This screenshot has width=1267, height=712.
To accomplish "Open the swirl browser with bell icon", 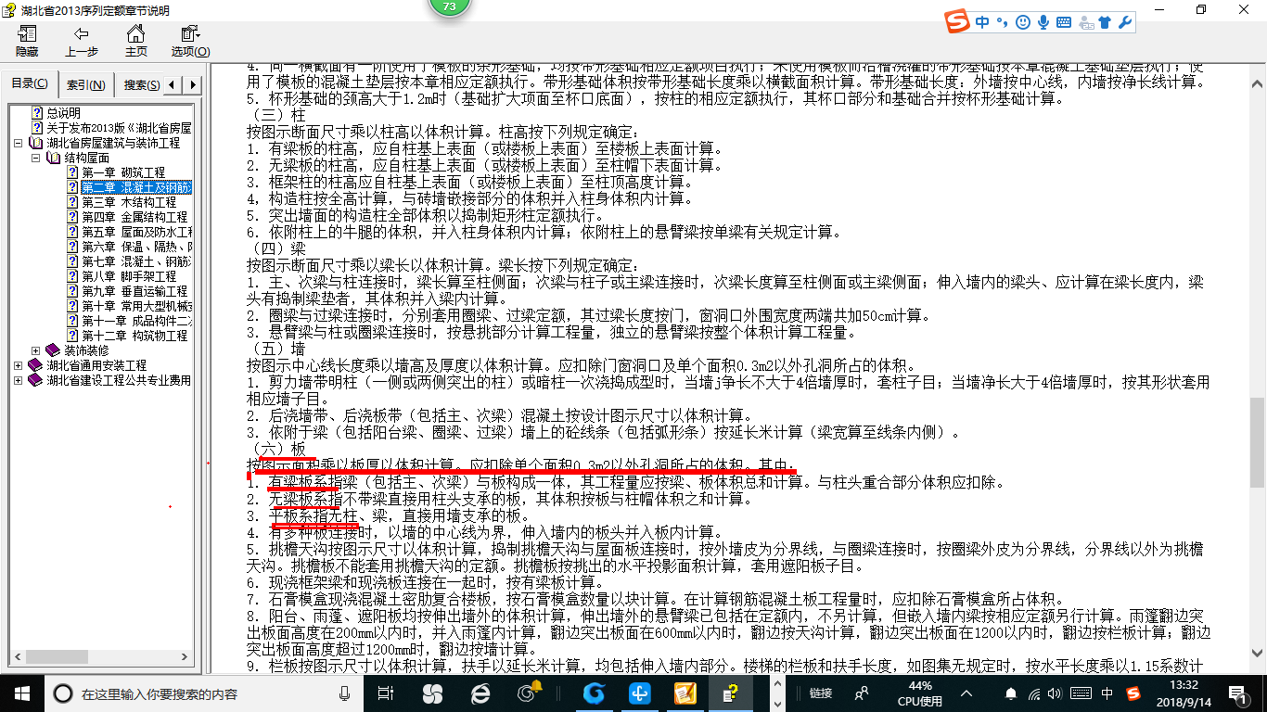I will (529, 693).
